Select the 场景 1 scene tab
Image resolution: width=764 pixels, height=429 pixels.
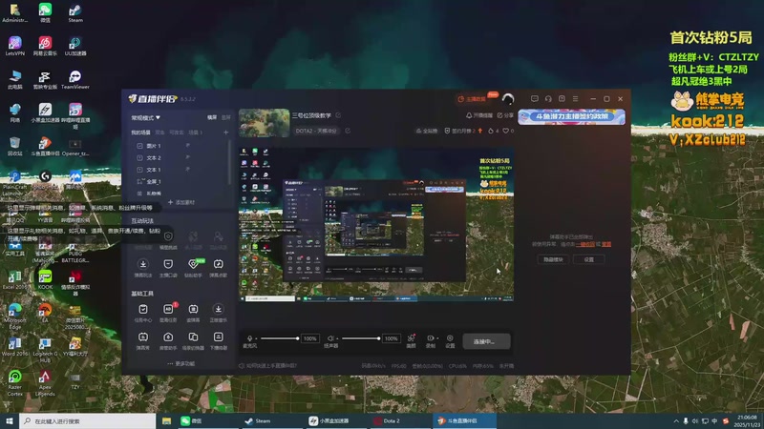coord(195,133)
